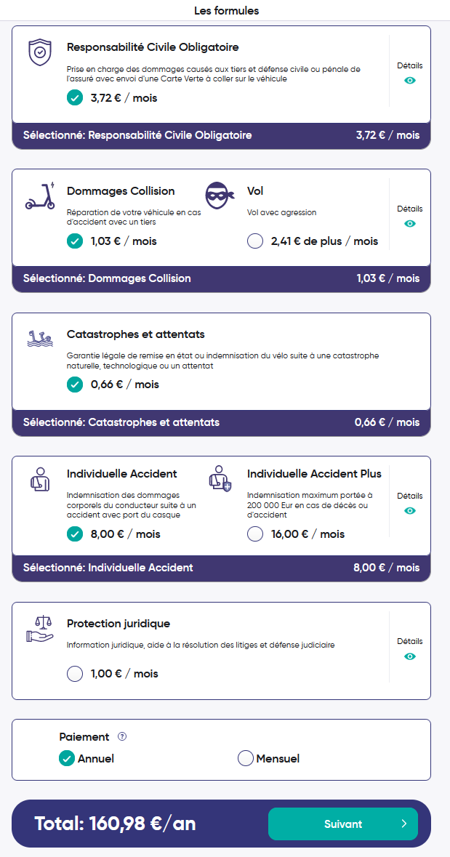The width and height of the screenshot is (450, 857).
Task: Open the Paiement help question mark
Action: point(122,737)
